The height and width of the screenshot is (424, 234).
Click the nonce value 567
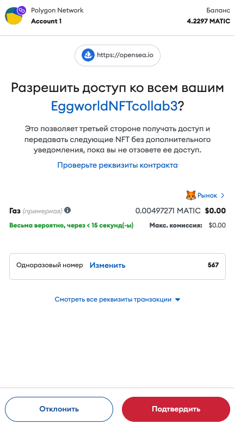[213, 265]
